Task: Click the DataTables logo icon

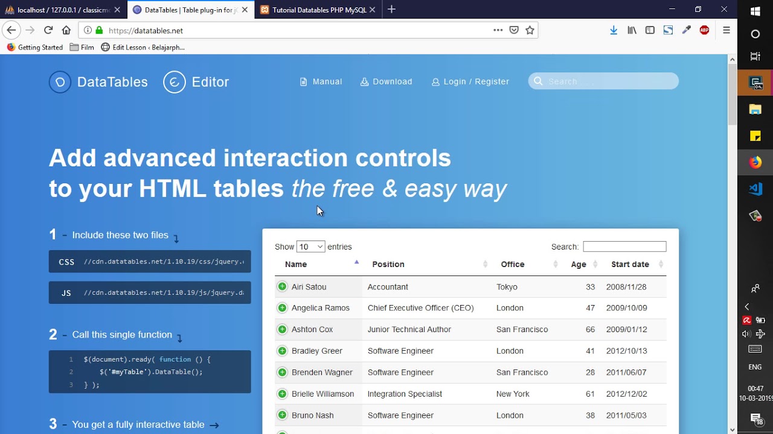Action: tap(60, 82)
